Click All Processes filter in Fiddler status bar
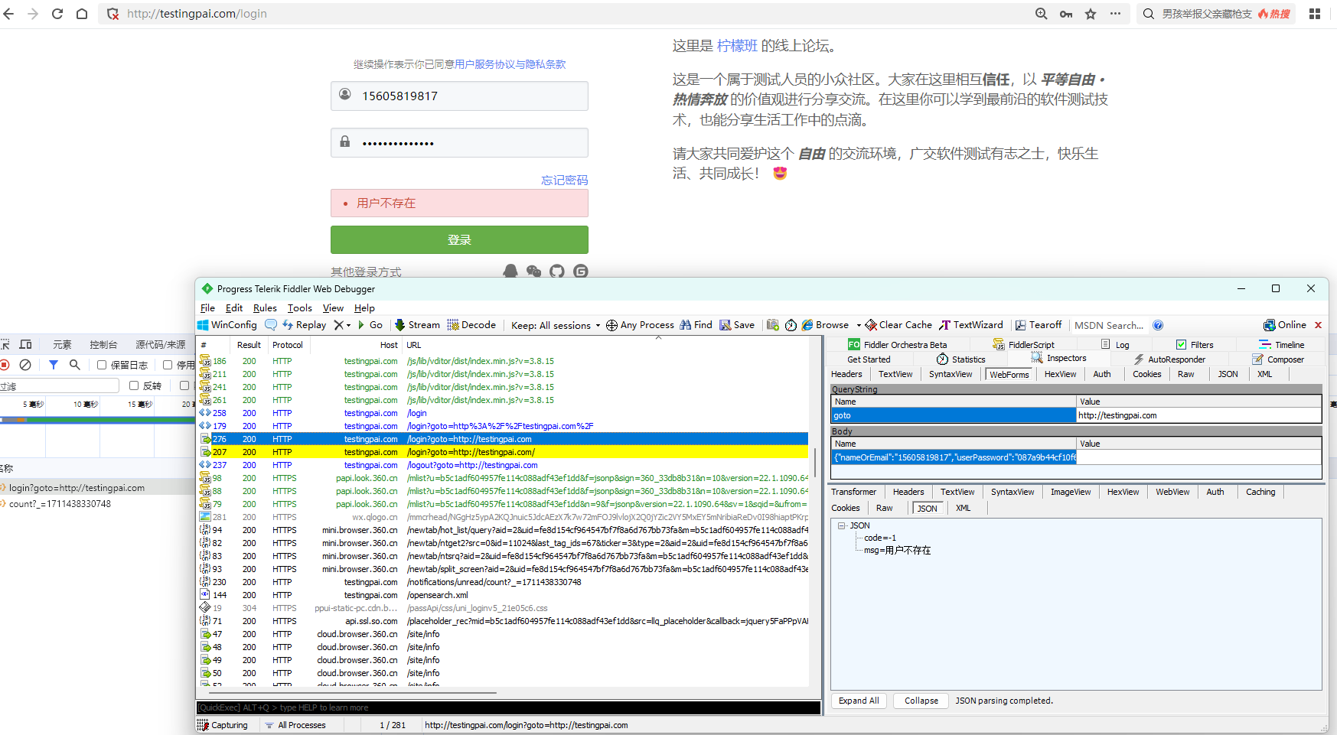The height and width of the screenshot is (735, 1337). 295,725
